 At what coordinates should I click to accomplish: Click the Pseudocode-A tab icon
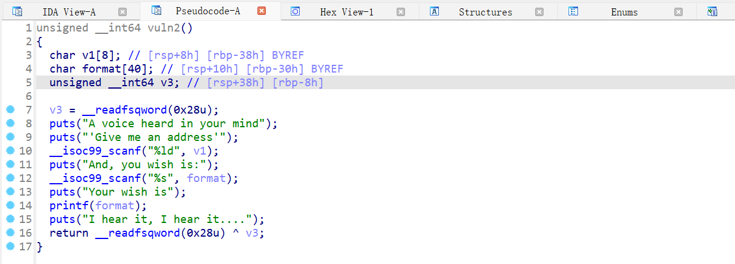[156, 10]
